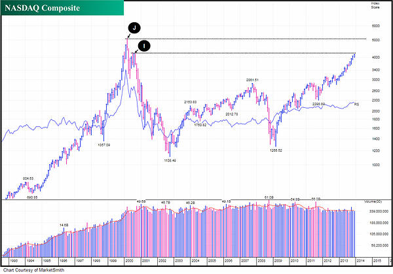Viewport: 393px width, 274px height.
Task: Click the 2009 year label on time axis
Action: (278, 261)
